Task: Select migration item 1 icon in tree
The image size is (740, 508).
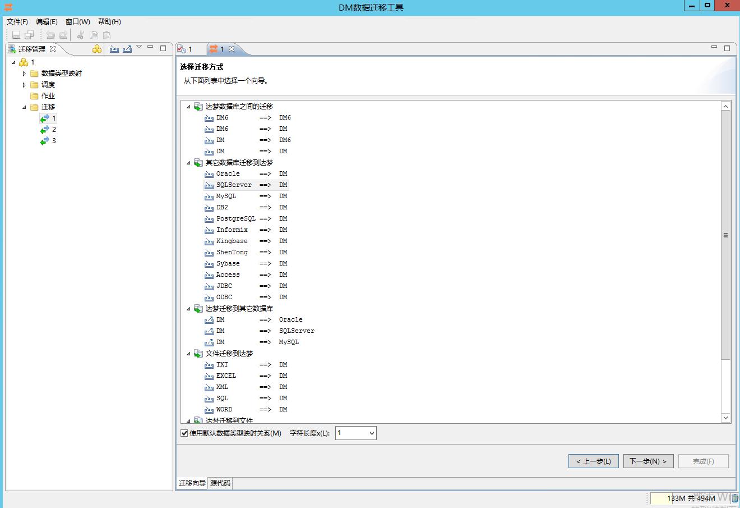Action: pyautogui.click(x=45, y=118)
